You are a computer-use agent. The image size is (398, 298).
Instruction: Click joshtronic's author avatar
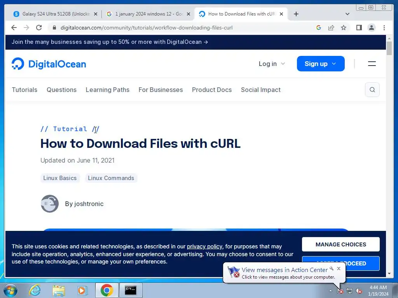(50, 204)
